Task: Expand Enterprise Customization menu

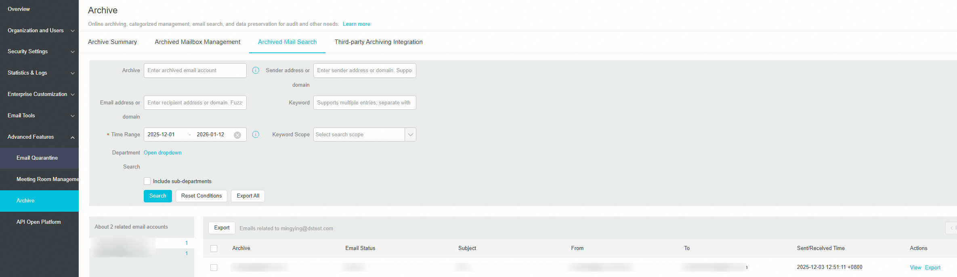Action: (x=40, y=94)
